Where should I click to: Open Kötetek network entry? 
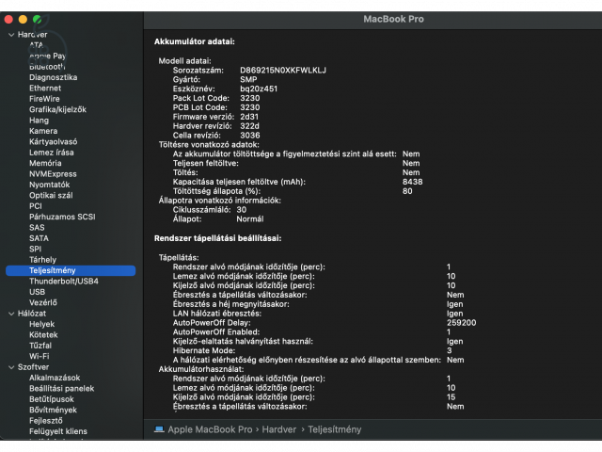pos(43,335)
